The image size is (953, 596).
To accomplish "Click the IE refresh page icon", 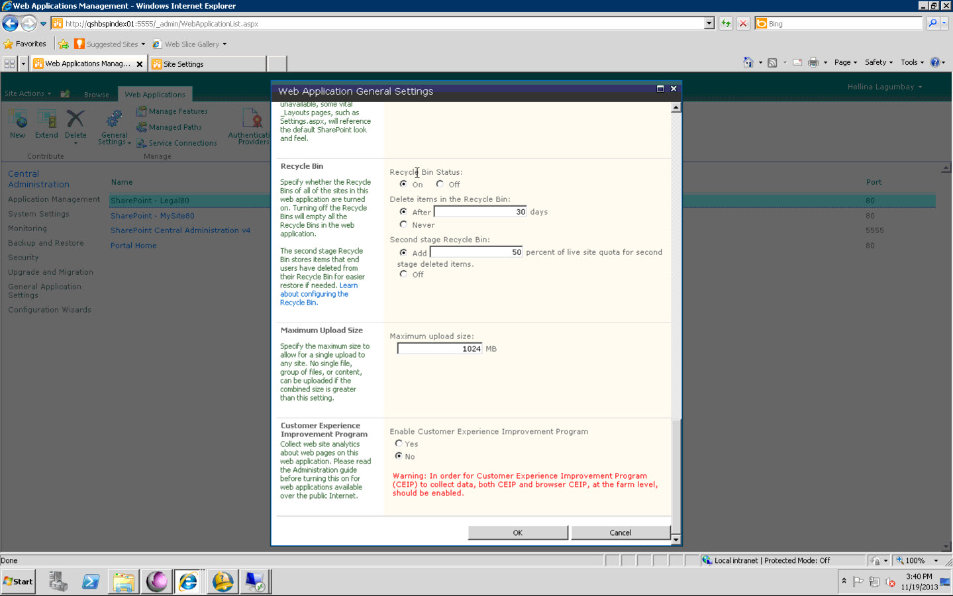I will pos(726,23).
